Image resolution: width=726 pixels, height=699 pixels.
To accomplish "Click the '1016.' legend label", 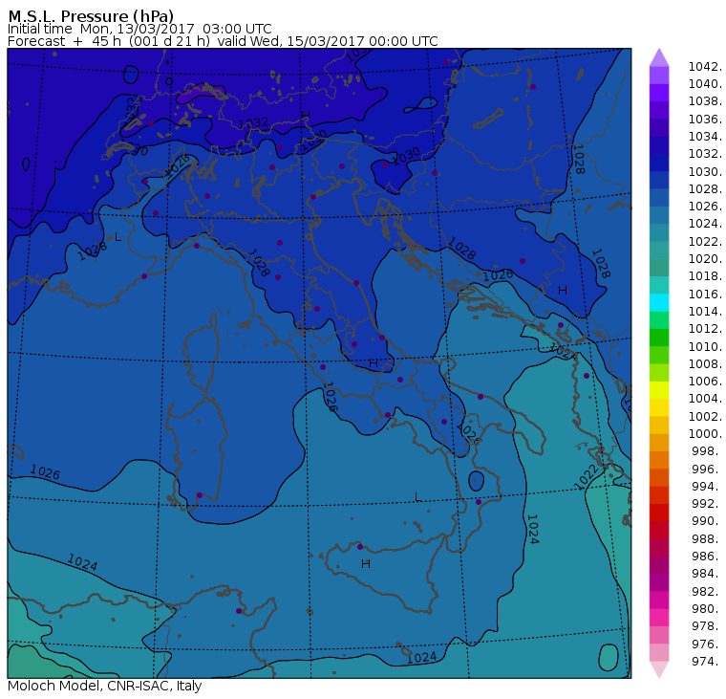I will (705, 295).
